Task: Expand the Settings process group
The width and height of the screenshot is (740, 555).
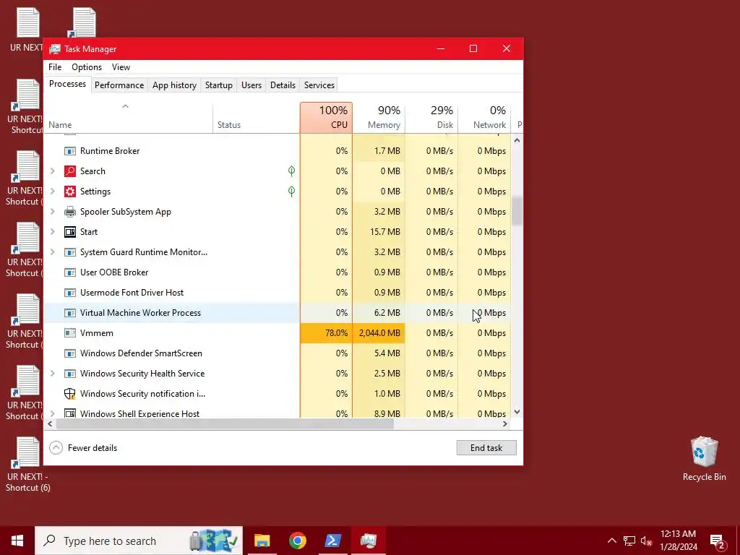Action: (52, 192)
